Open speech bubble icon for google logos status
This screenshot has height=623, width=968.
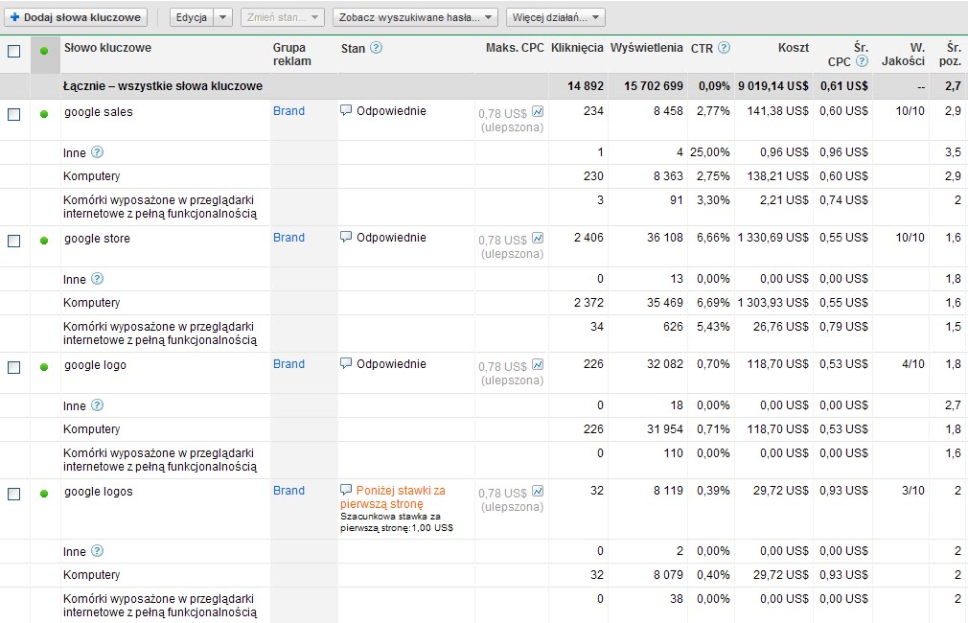click(x=346, y=490)
